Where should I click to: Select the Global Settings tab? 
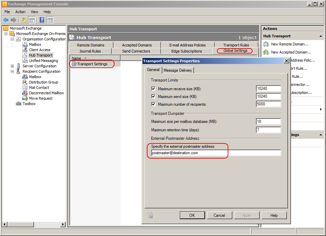[235, 51]
